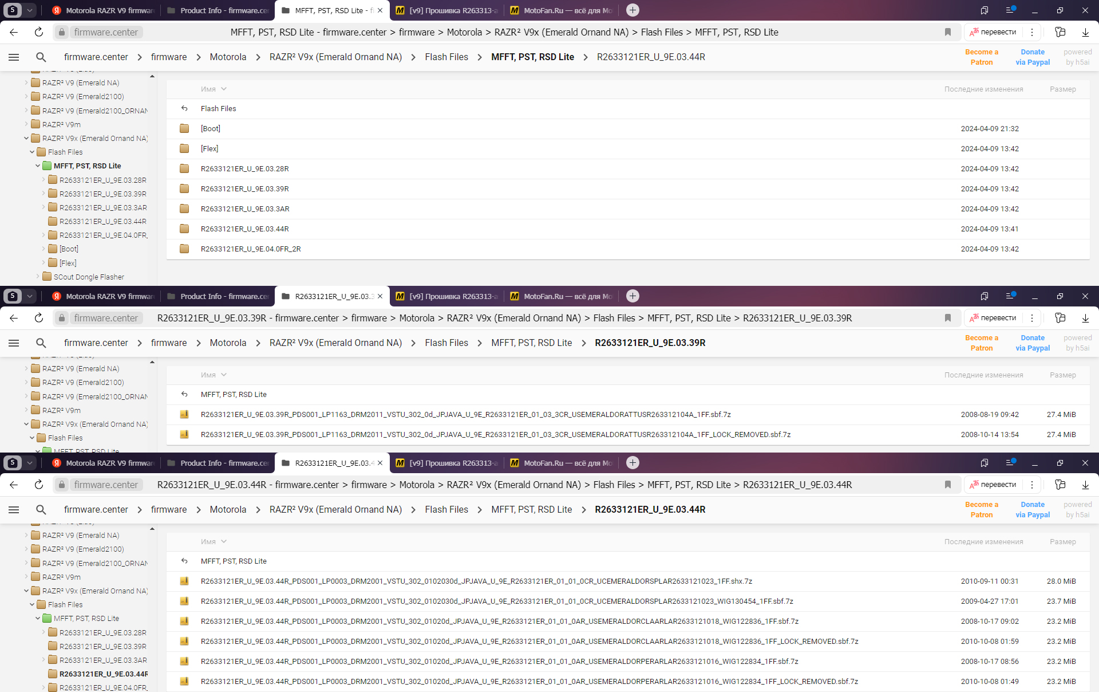Open downloads in the 03.44R browser window
This screenshot has width=1099, height=692.
[x=1085, y=485]
